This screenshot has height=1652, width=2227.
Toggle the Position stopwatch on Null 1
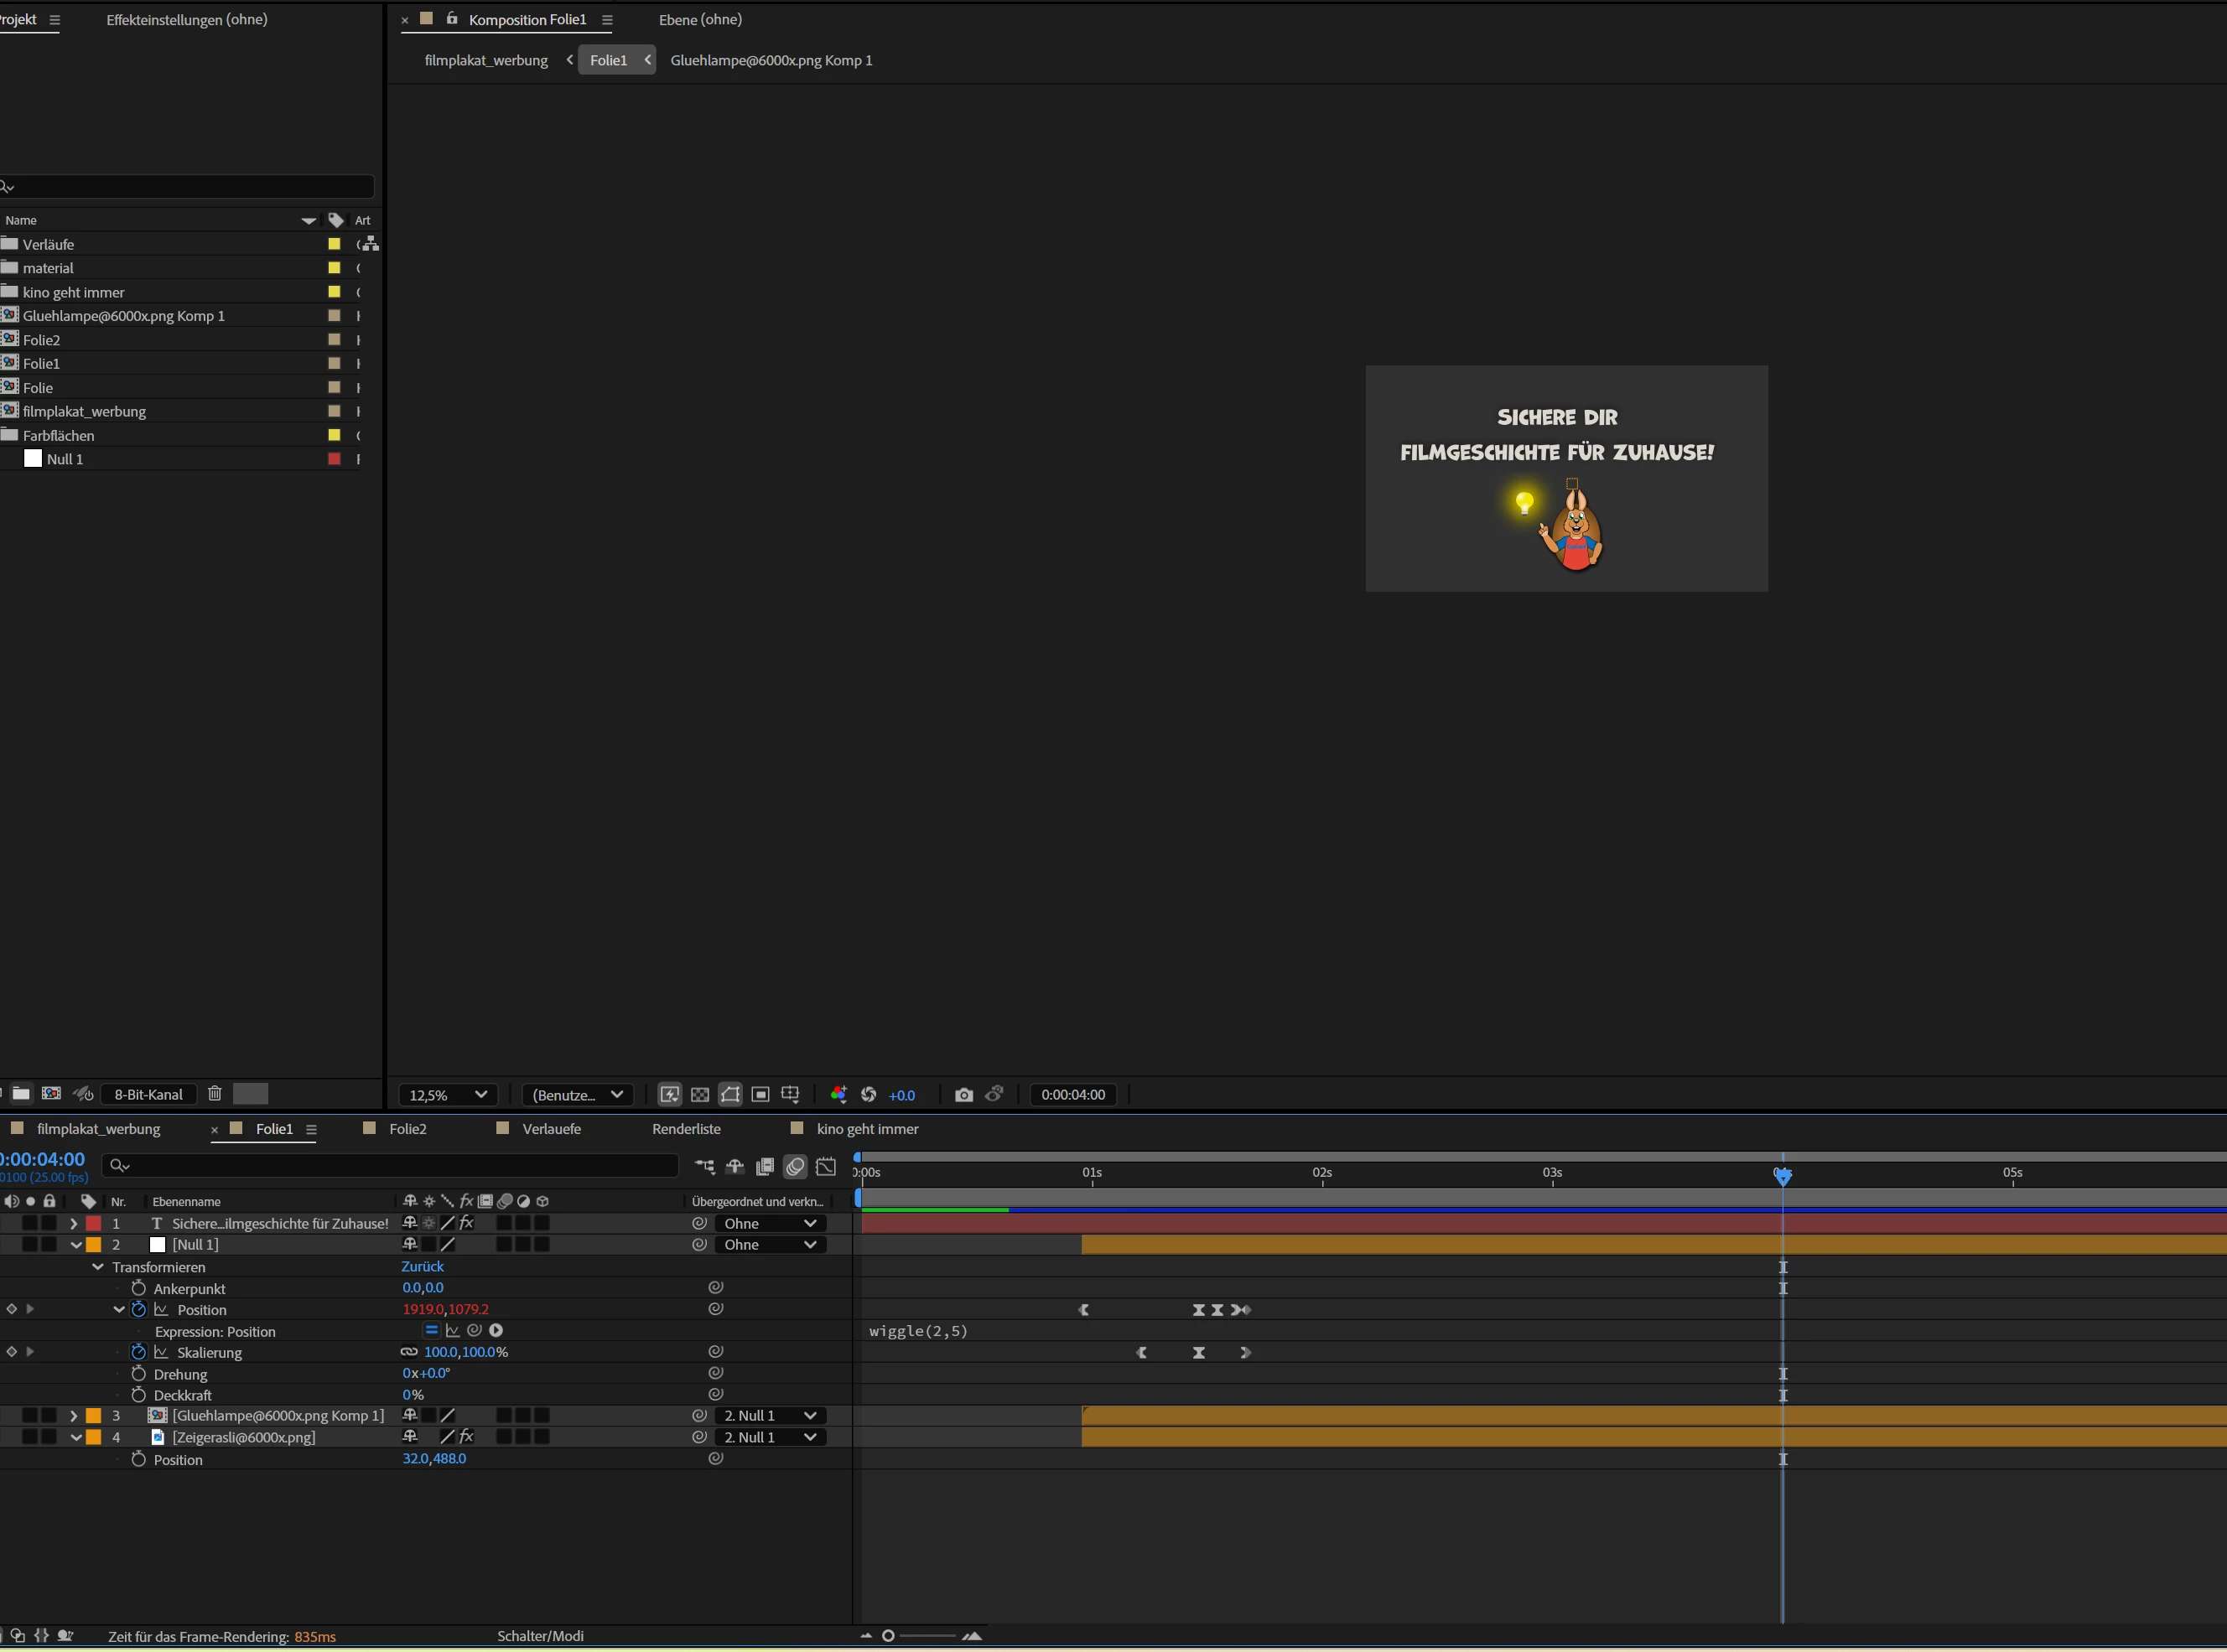coord(139,1309)
